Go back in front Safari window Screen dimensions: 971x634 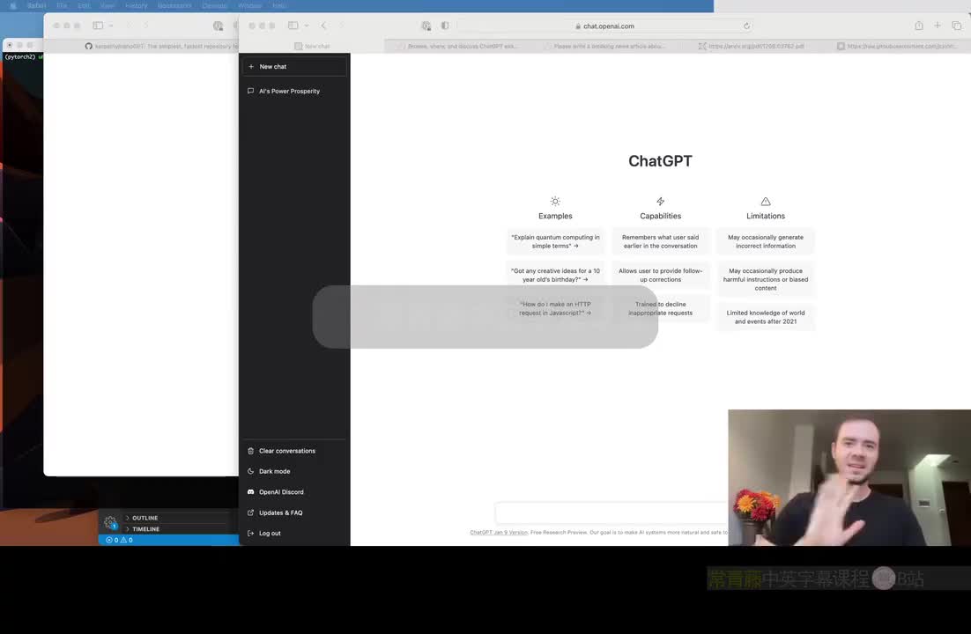click(x=324, y=26)
